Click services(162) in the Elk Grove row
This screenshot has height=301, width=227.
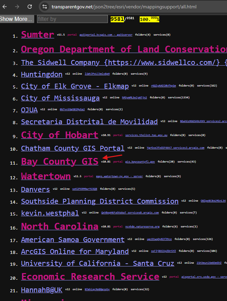click(207, 85)
